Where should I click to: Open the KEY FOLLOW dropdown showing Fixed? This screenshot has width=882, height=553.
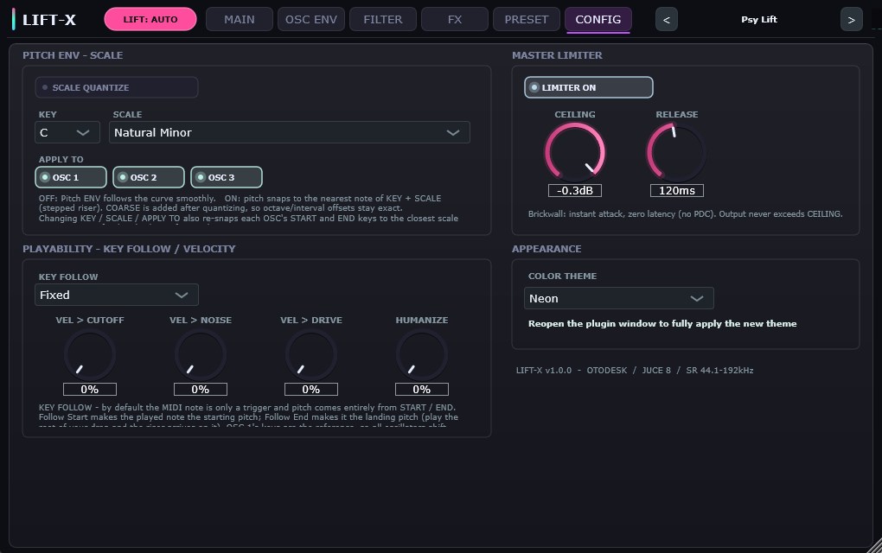[117, 295]
